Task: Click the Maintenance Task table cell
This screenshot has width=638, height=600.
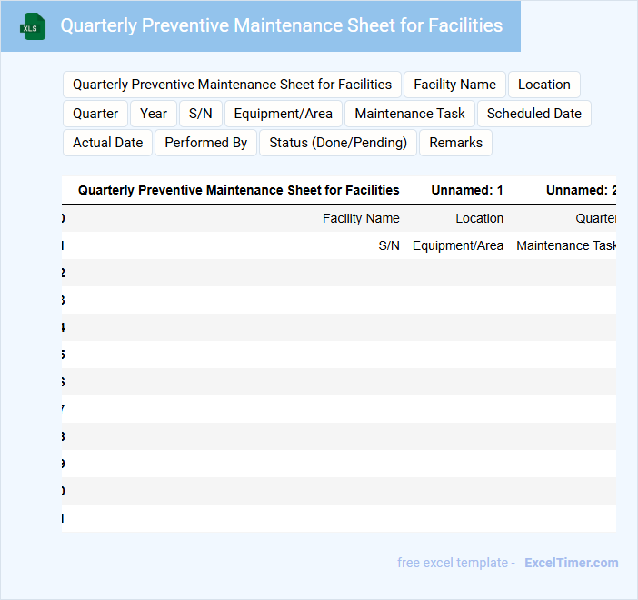Action: 566,245
